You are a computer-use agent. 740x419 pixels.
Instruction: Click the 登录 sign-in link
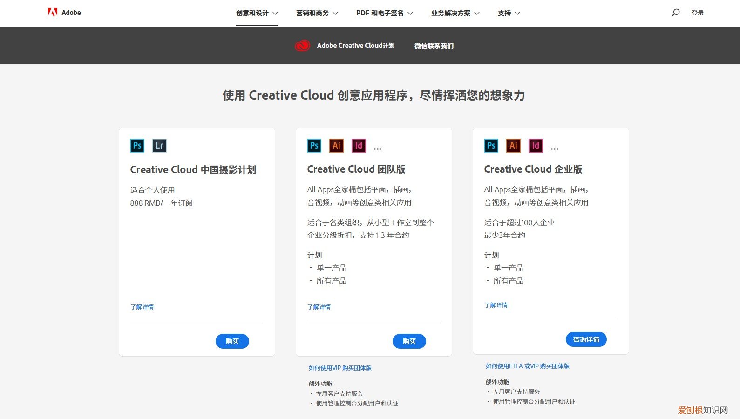tap(698, 13)
